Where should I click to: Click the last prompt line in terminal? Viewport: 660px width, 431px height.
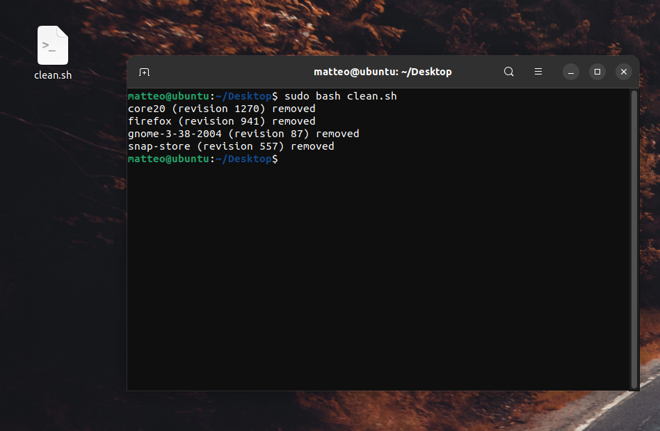point(202,159)
